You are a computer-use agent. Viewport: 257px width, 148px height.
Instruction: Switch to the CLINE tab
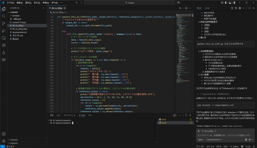pyautogui.click(x=207, y=8)
